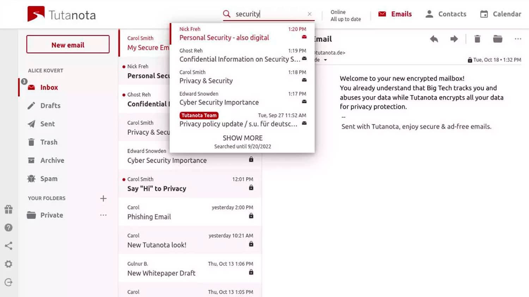529x297 pixels.
Task: Open the more actions ellipsis menu
Action: point(518,39)
